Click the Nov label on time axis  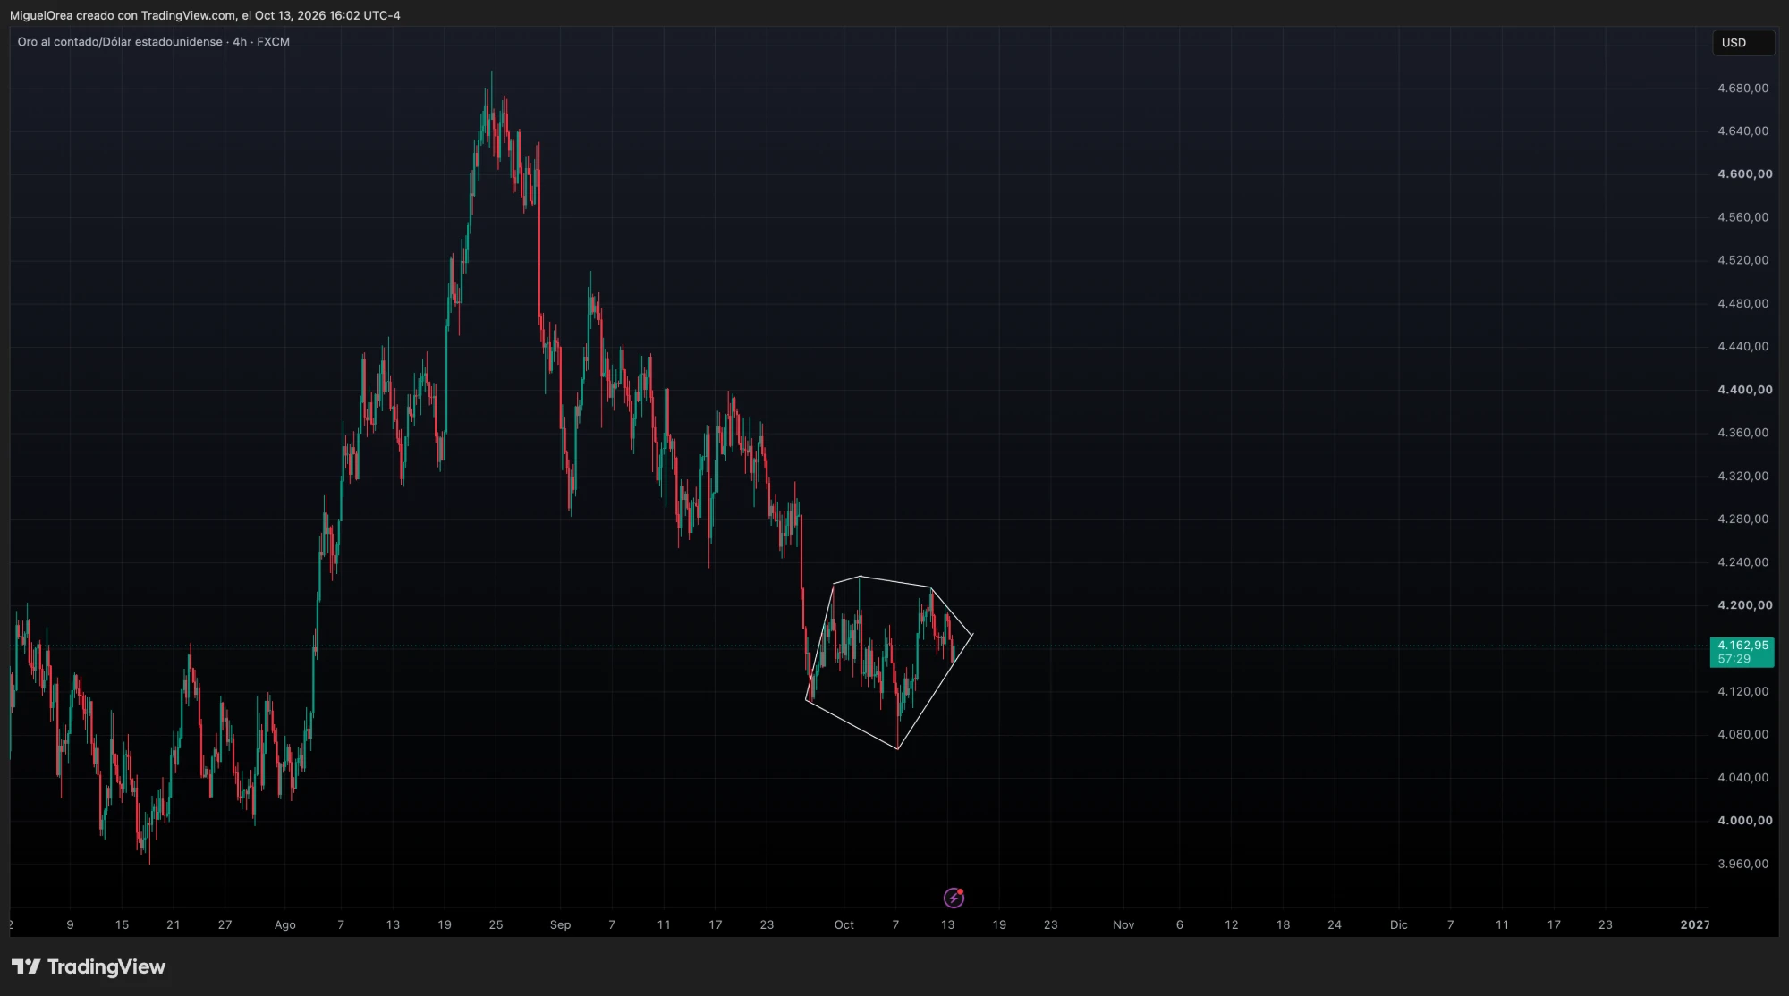coord(1123,925)
